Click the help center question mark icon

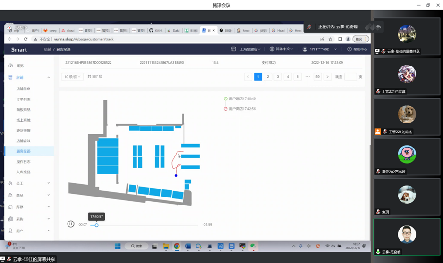[x=349, y=49]
